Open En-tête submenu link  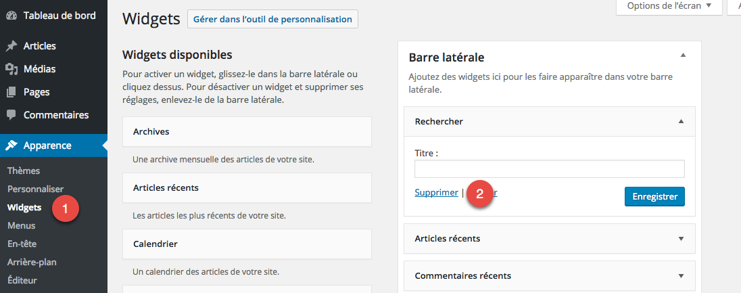click(x=22, y=244)
